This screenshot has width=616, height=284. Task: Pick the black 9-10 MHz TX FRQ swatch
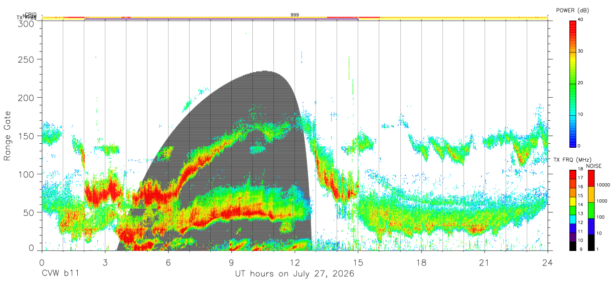tap(572, 246)
